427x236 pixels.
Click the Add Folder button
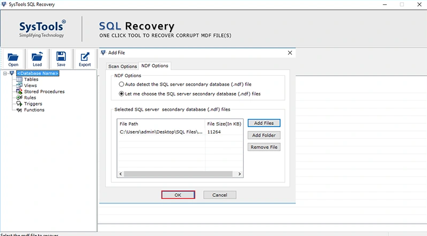264,135
